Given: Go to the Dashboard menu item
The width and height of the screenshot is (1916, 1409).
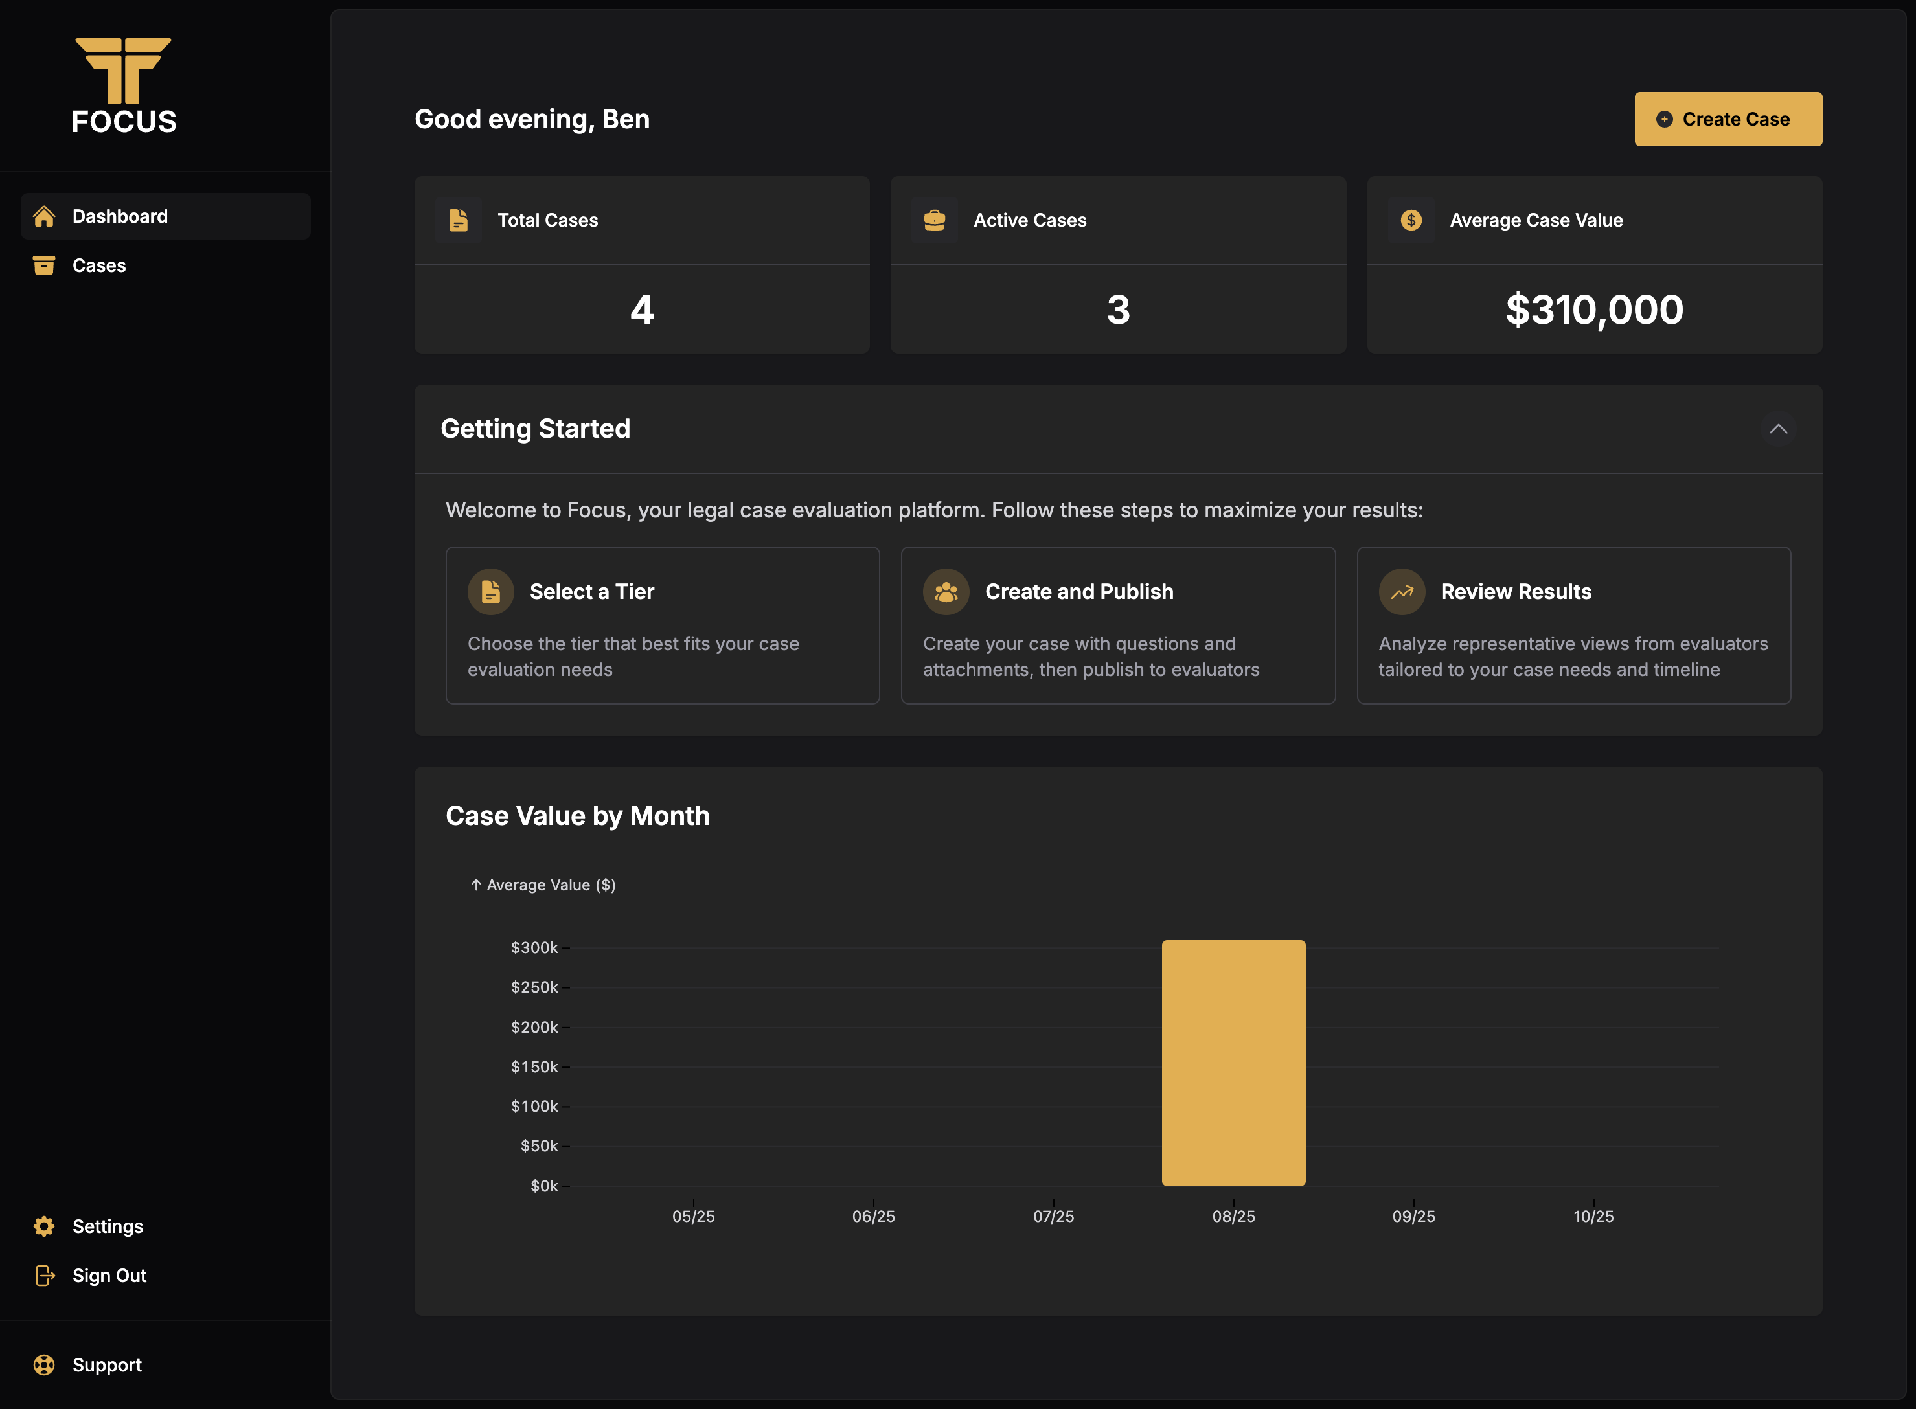Looking at the screenshot, I should point(120,217).
